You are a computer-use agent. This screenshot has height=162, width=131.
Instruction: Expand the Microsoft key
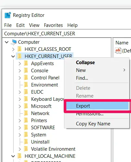[x=20, y=106]
